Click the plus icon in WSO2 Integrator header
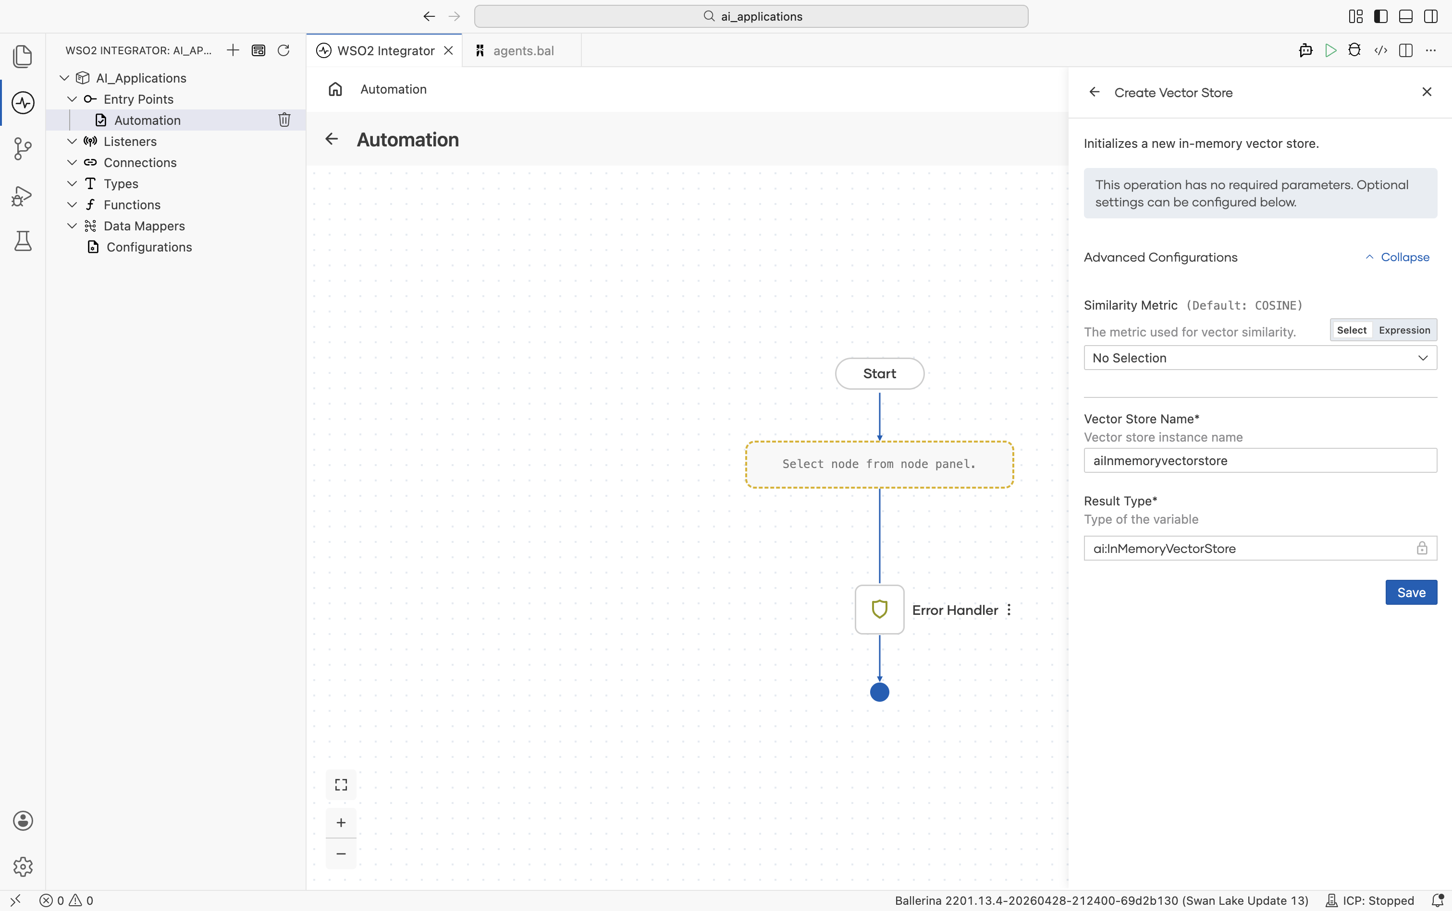The height and width of the screenshot is (911, 1452). point(233,50)
